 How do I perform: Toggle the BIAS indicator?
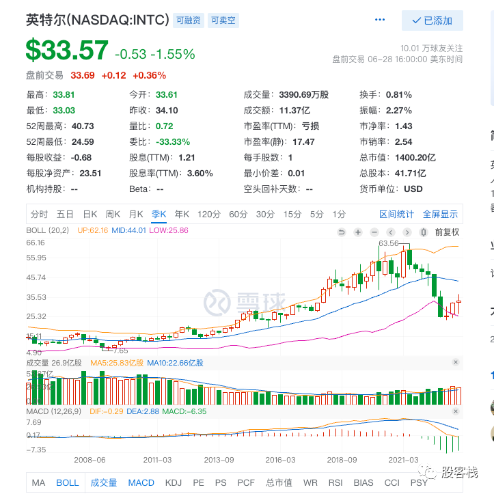[x=363, y=482]
